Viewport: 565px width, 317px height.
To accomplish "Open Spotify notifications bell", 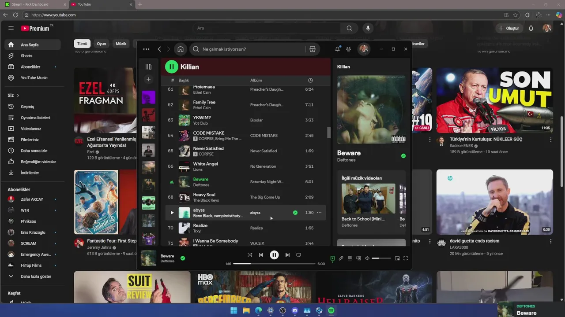I will click(x=337, y=49).
